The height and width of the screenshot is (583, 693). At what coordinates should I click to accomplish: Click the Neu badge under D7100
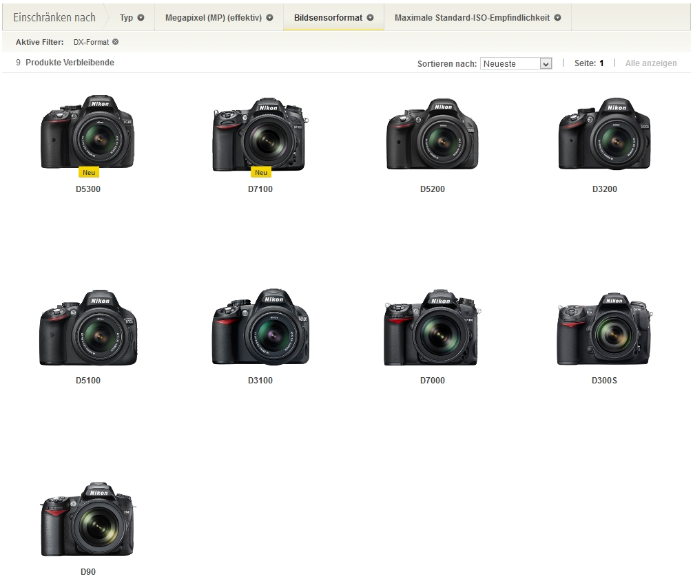coord(261,173)
